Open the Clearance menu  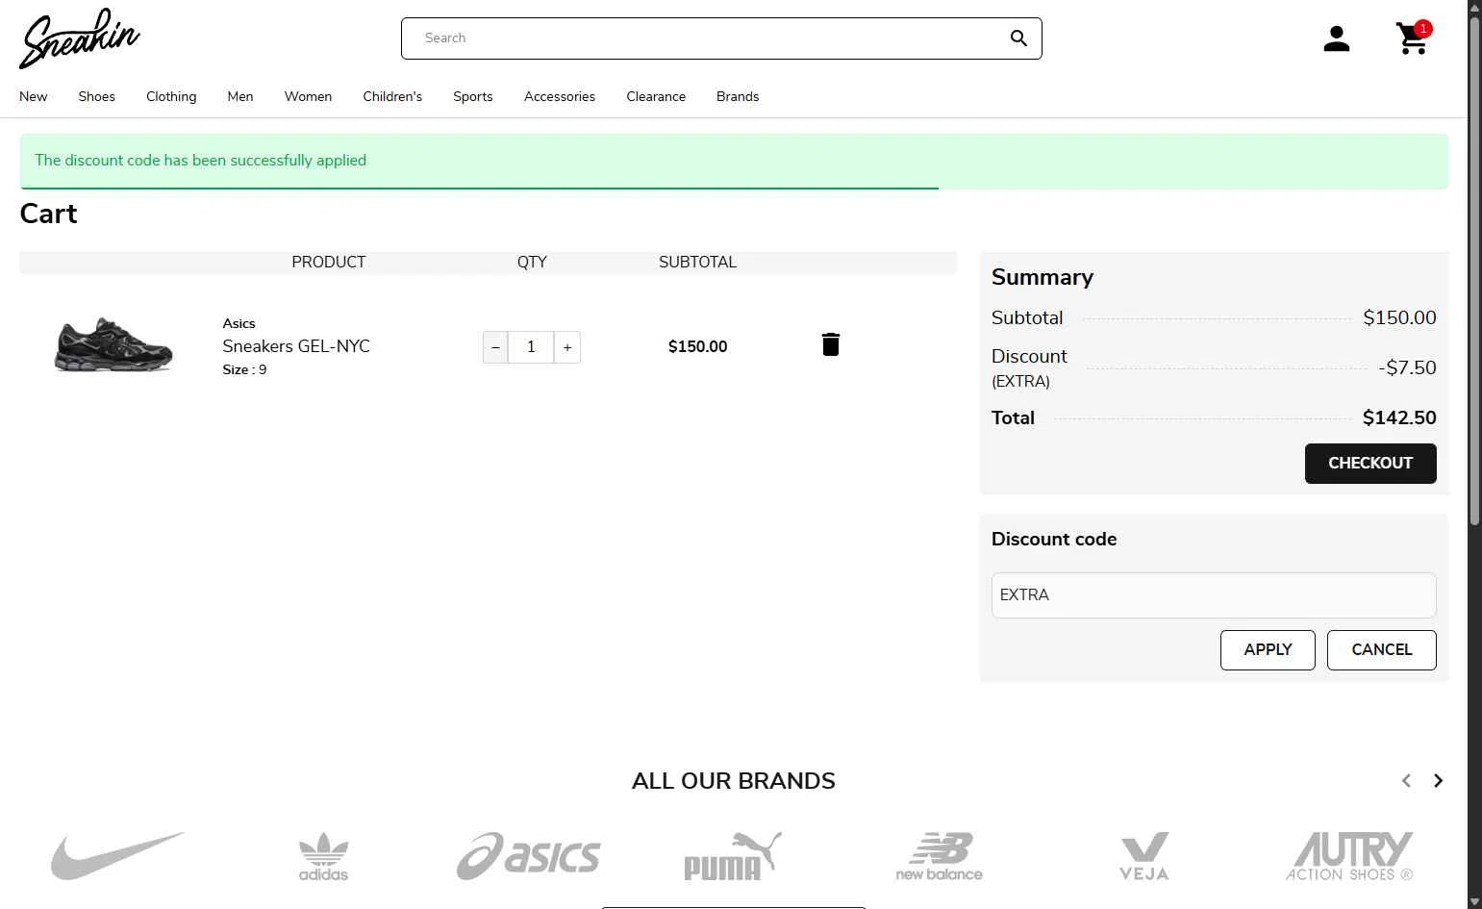(x=656, y=96)
